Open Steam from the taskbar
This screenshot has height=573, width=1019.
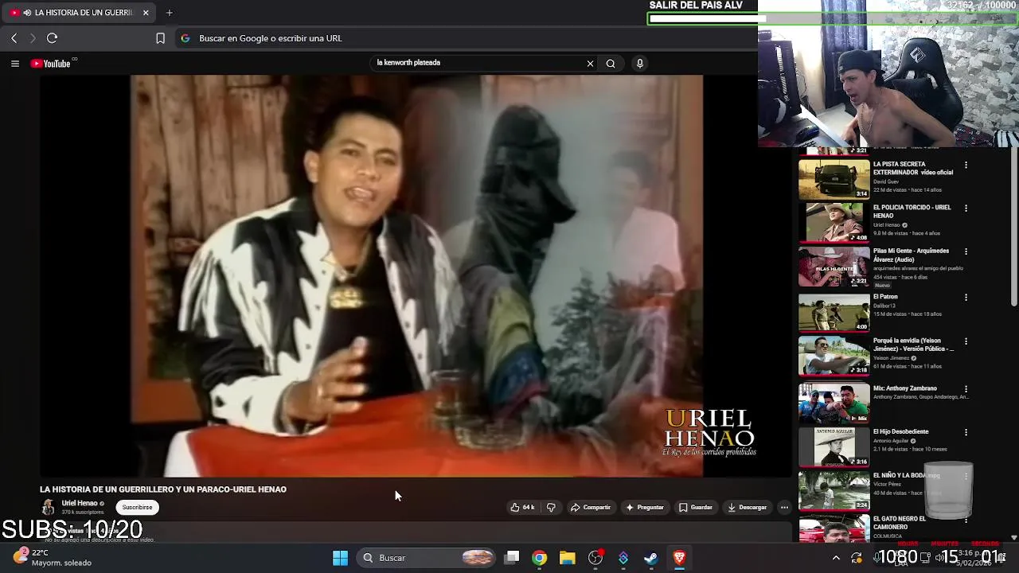coord(651,558)
